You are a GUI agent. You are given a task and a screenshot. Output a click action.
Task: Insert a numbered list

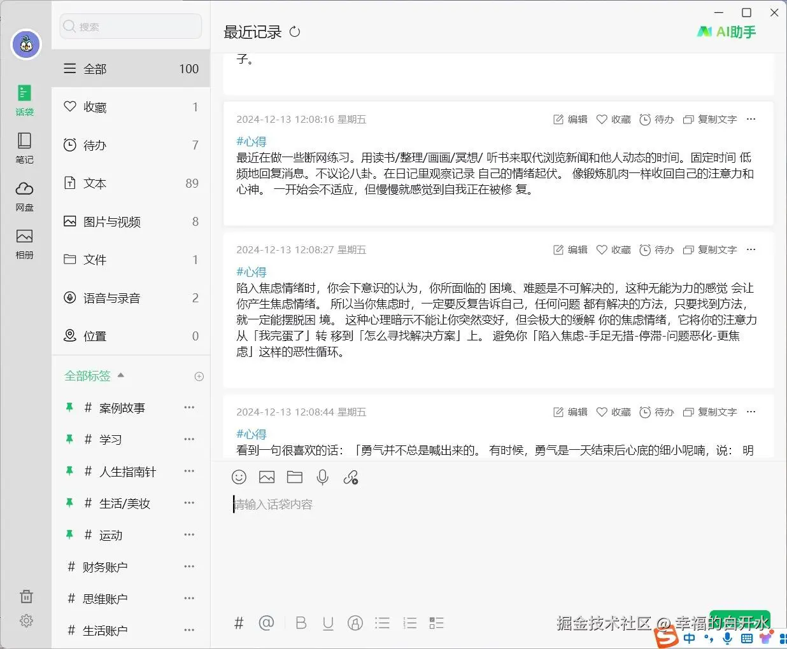click(409, 623)
